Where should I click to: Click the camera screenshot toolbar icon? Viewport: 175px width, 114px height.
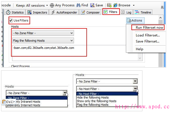pos(109,5)
